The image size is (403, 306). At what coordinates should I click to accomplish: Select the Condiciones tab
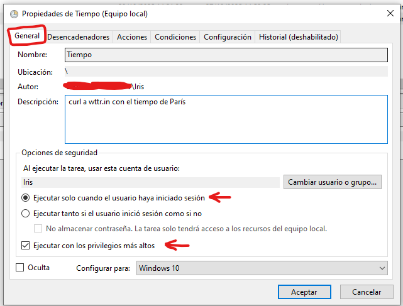175,37
